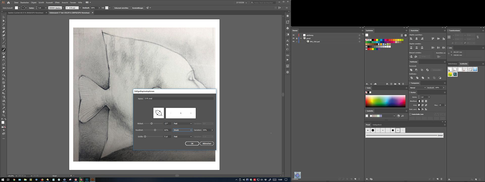The width and height of the screenshot is (485, 182).
Task: Toggle visibility of zeichnung layer
Action: (293, 35)
